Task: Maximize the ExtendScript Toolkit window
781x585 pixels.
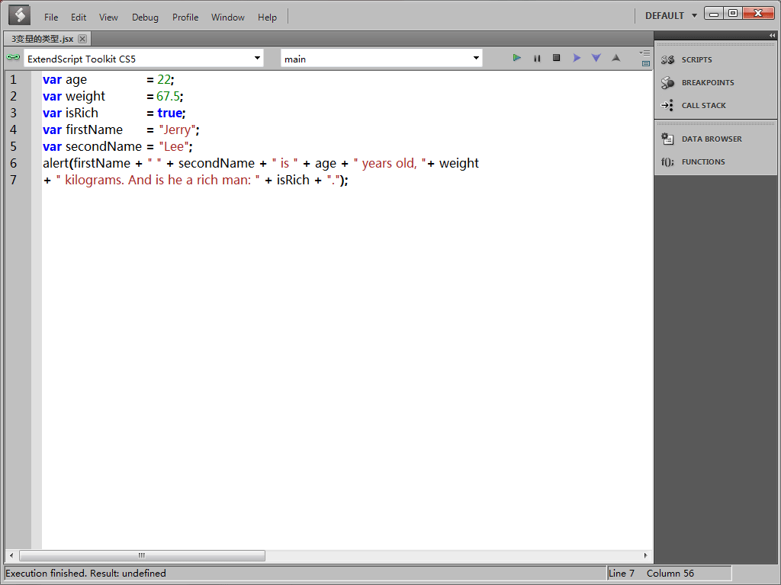Action: pos(733,14)
